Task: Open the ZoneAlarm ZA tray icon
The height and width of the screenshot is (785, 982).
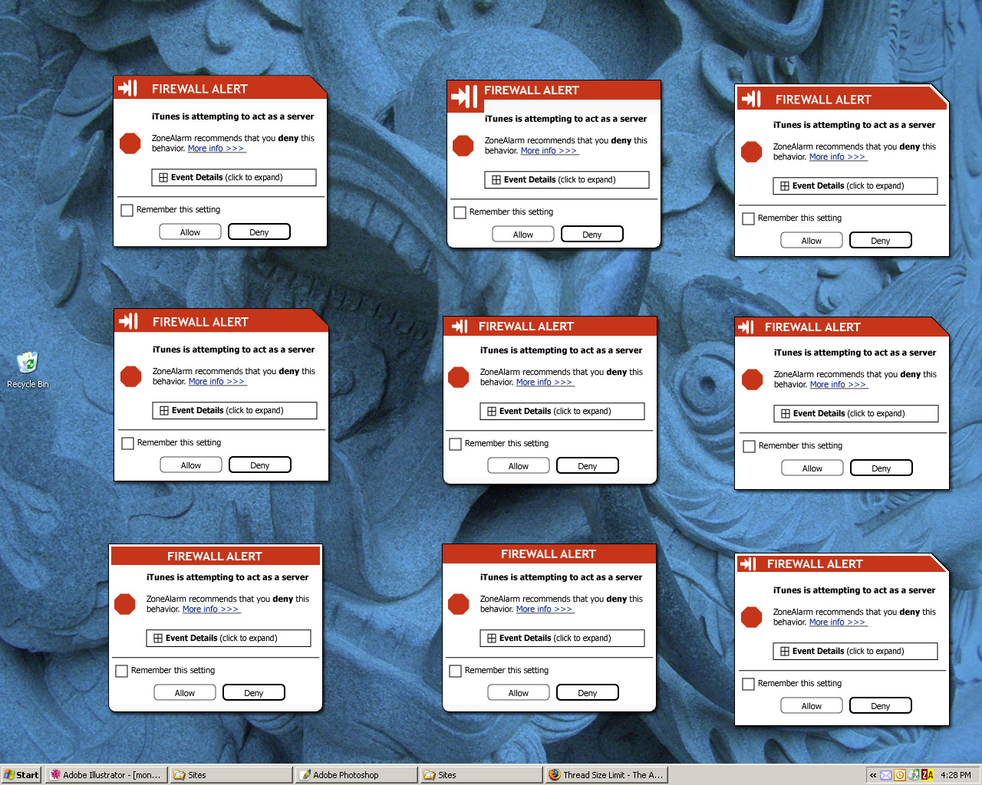Action: pos(928,775)
